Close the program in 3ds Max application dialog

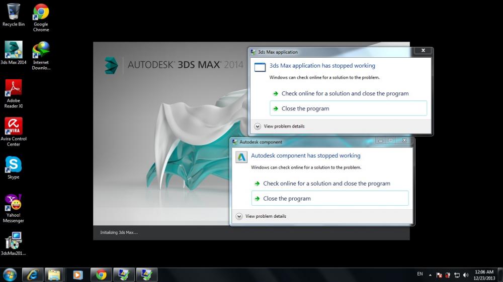[x=348, y=108]
